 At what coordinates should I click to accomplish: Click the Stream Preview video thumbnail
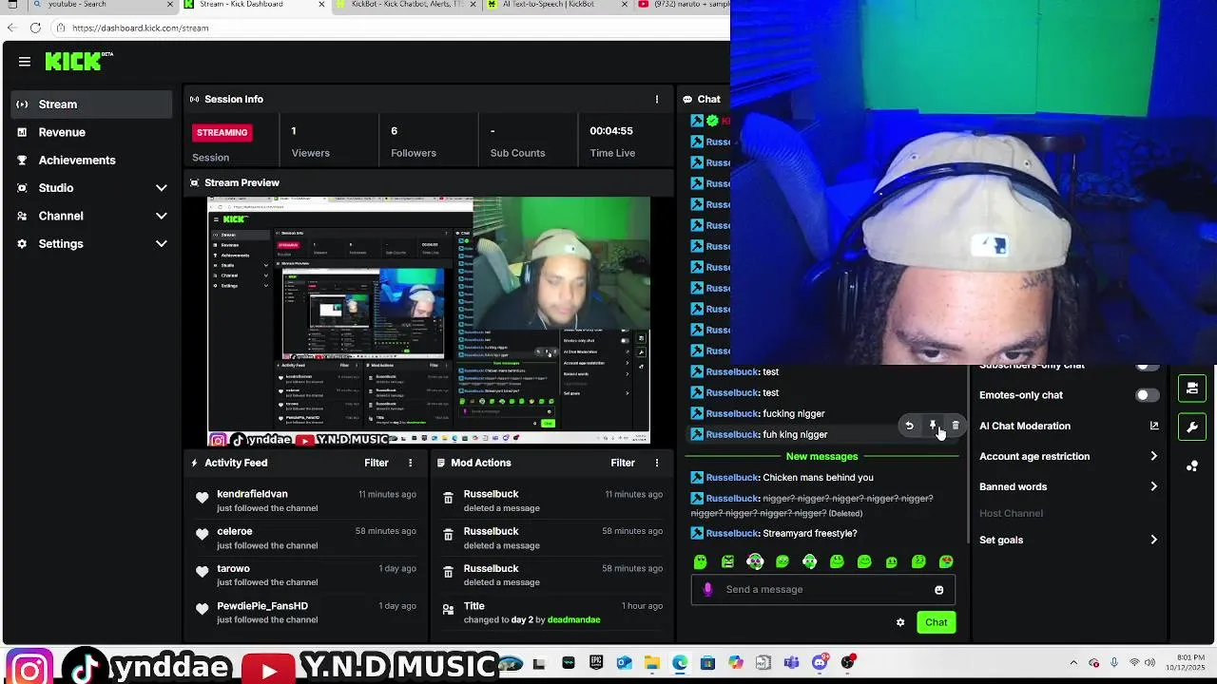click(x=429, y=321)
